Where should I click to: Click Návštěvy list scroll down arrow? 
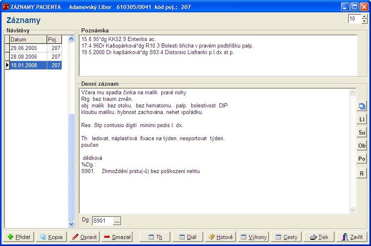(71, 224)
